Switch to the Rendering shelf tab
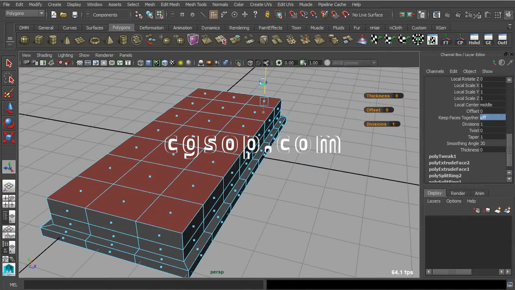 point(239,28)
